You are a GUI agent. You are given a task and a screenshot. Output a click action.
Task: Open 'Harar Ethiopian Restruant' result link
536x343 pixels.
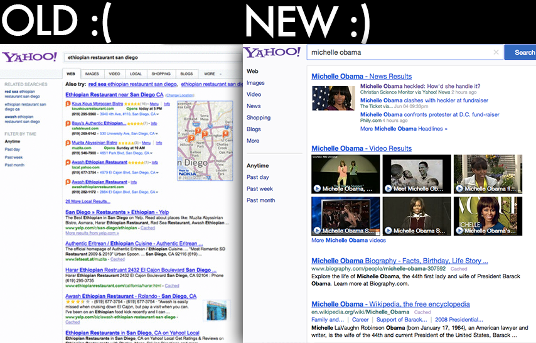point(141,269)
